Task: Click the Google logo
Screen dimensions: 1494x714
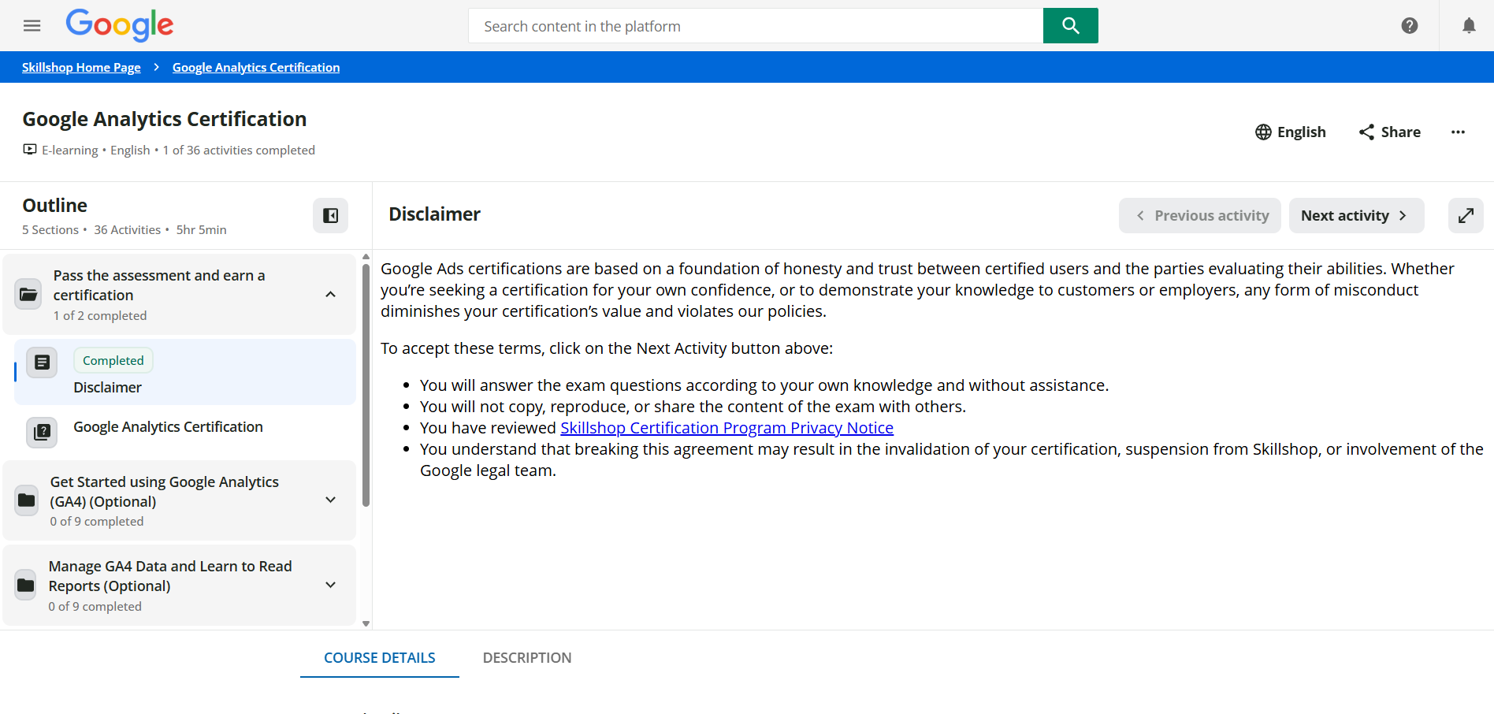Action: pyautogui.click(x=120, y=25)
